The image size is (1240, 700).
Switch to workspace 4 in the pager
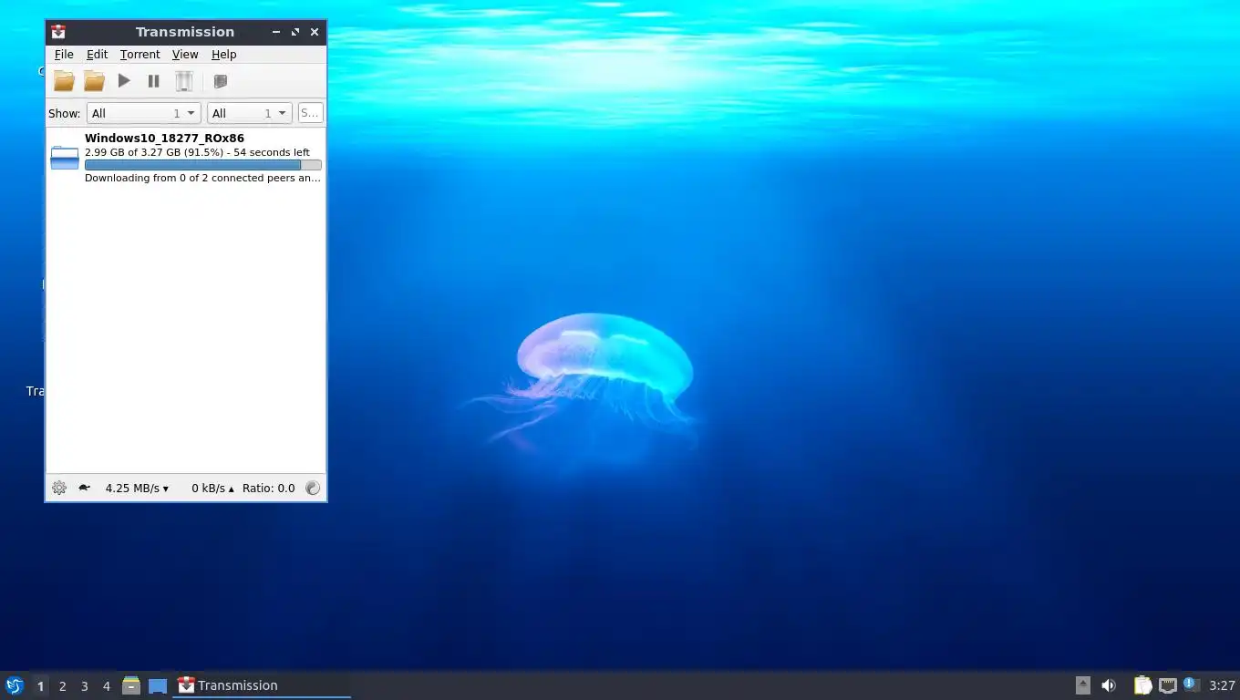pyautogui.click(x=106, y=686)
